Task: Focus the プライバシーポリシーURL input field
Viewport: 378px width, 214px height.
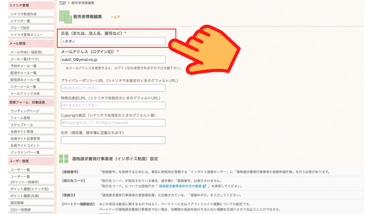Action: (x=113, y=88)
